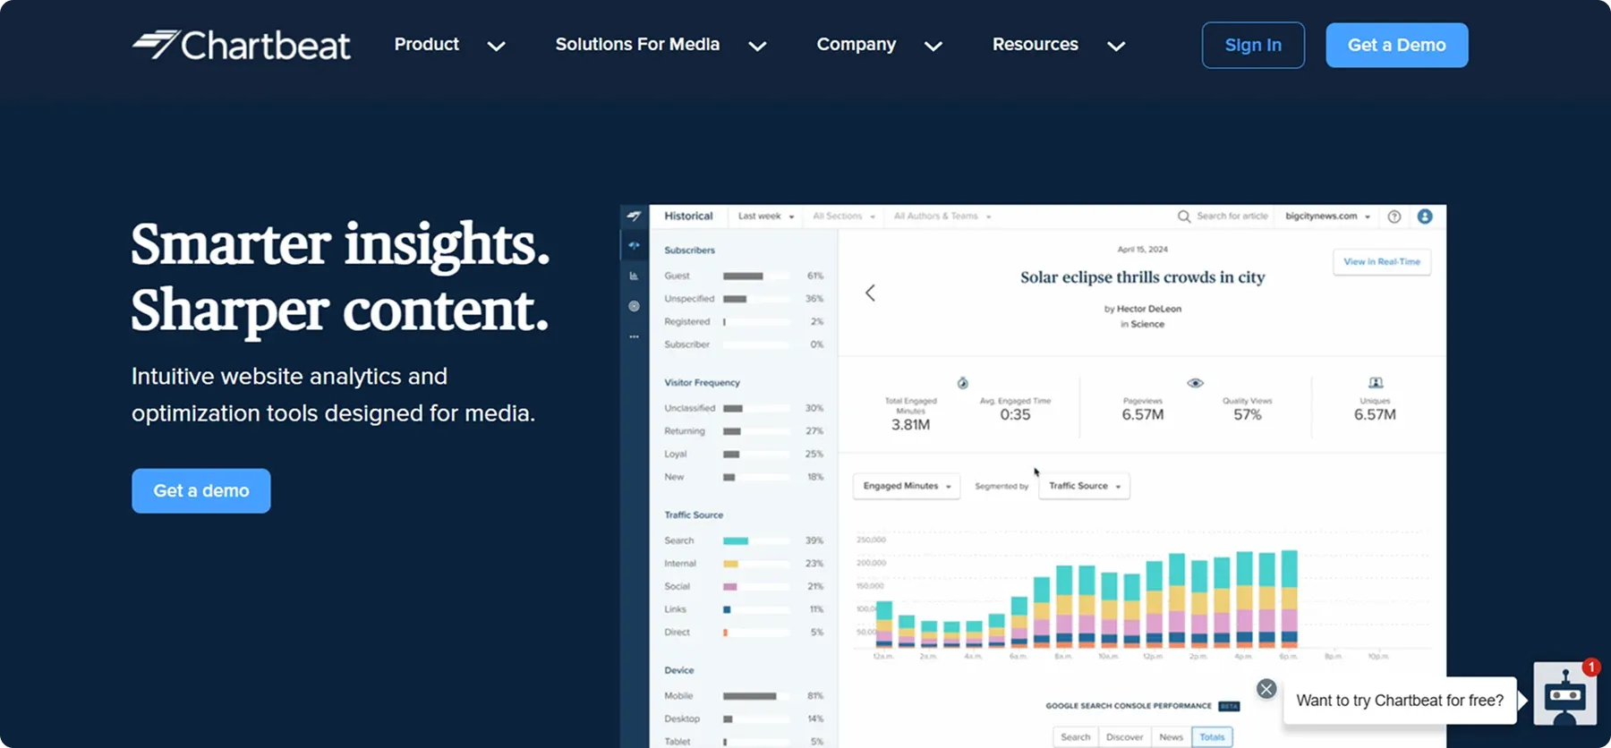Click the Links traffic source label
The height and width of the screenshot is (748, 1611).
[676, 609]
